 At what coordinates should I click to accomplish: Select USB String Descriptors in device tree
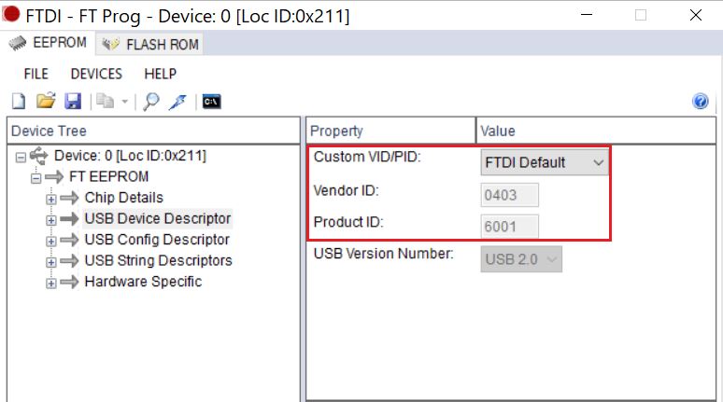(158, 260)
